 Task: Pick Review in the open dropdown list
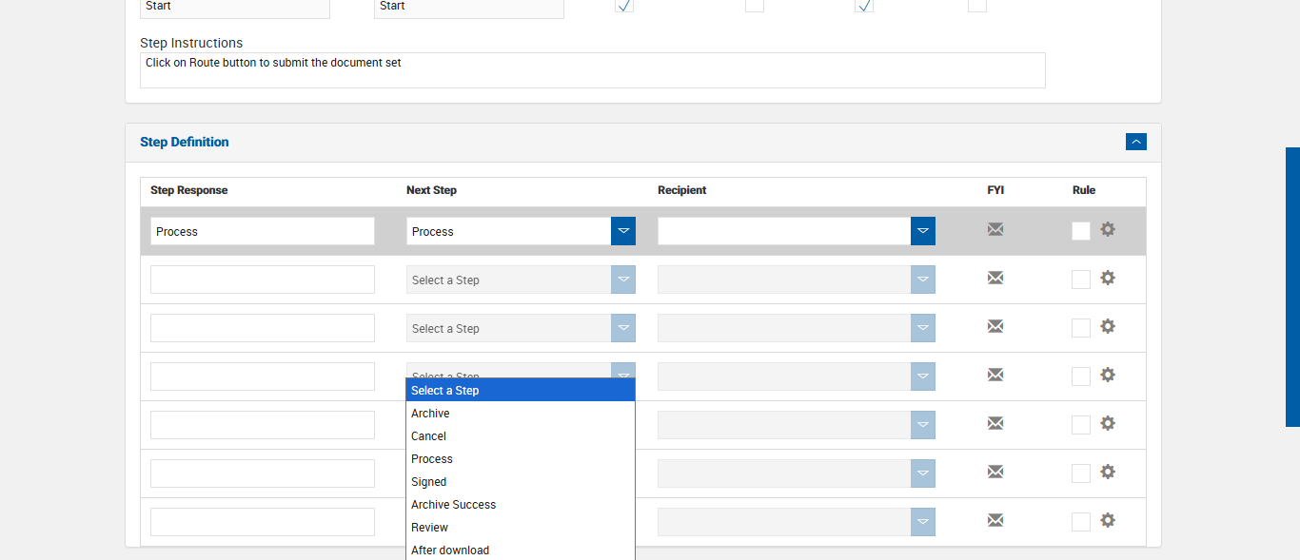coord(430,528)
